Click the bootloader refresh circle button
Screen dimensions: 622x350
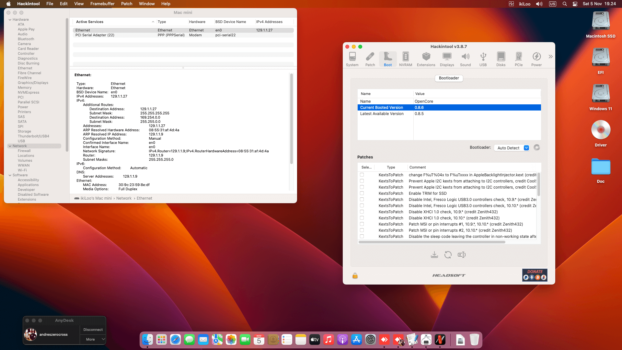pos(537,147)
